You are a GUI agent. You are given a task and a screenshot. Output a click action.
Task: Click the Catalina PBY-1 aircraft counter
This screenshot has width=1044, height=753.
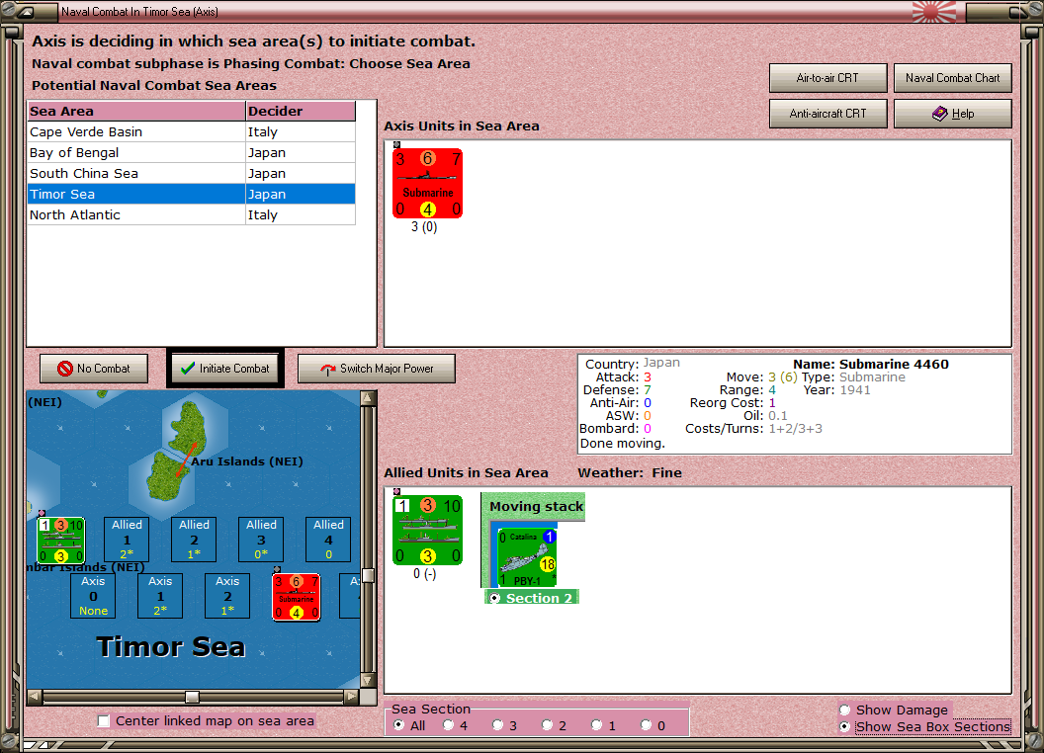527,557
